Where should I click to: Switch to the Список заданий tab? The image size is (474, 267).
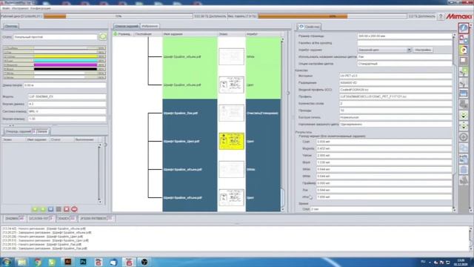pyautogui.click(x=127, y=26)
